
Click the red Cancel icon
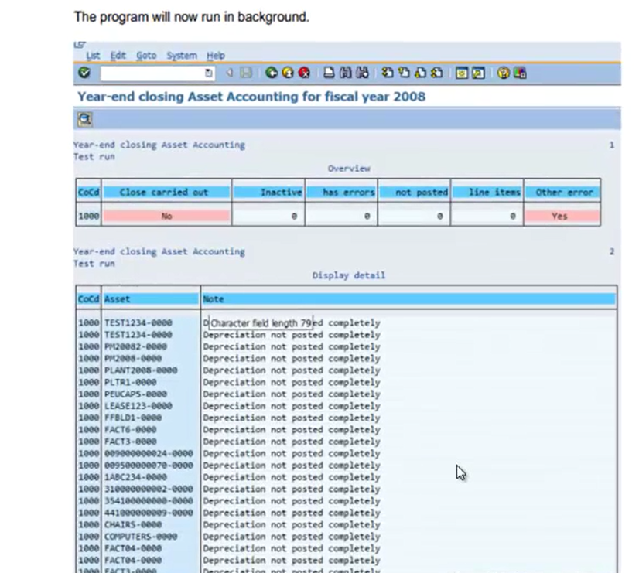(x=304, y=73)
